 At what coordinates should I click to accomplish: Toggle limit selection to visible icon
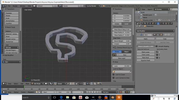point(76,84)
